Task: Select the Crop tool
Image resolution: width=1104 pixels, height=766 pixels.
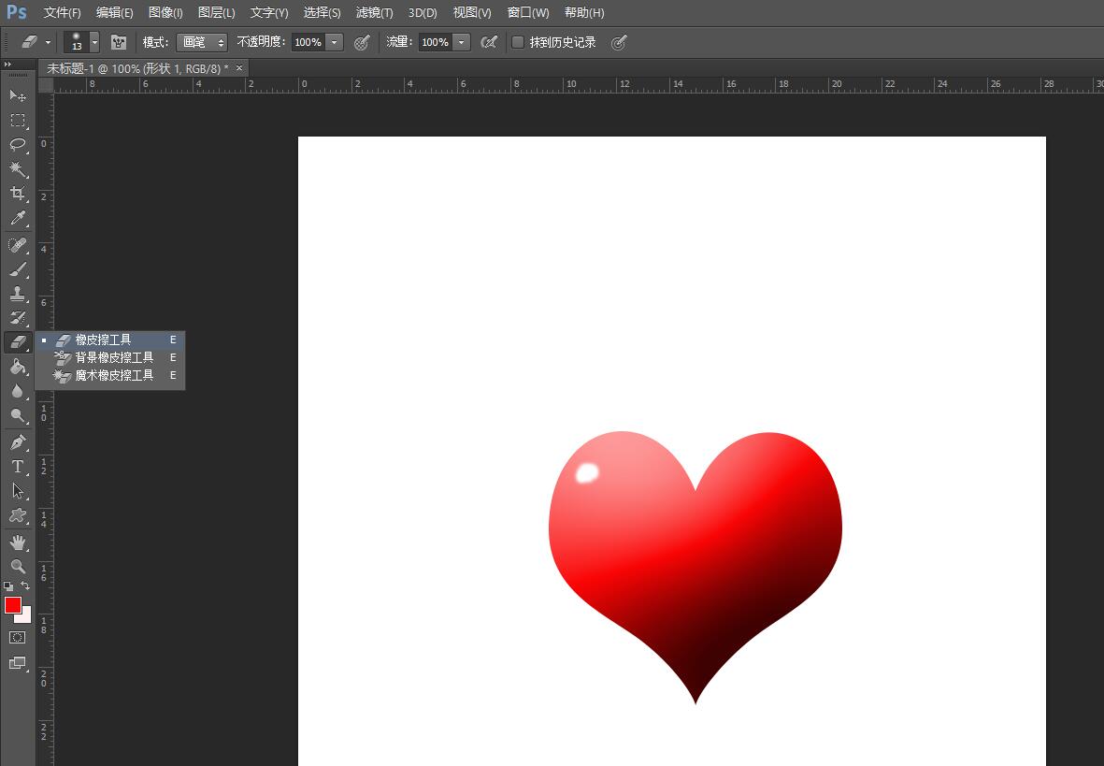Action: (17, 194)
